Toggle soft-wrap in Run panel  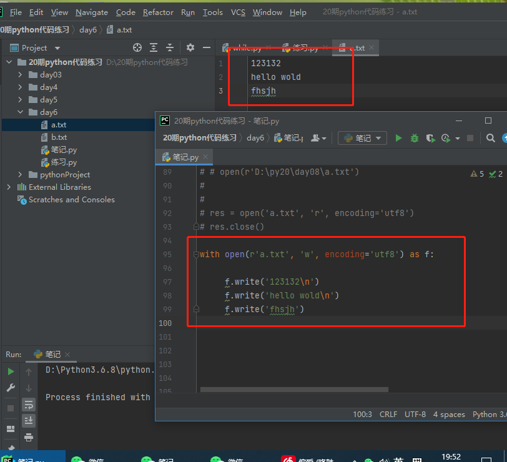[x=29, y=405]
